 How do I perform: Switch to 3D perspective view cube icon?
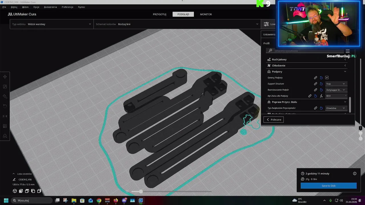[x=15, y=191]
